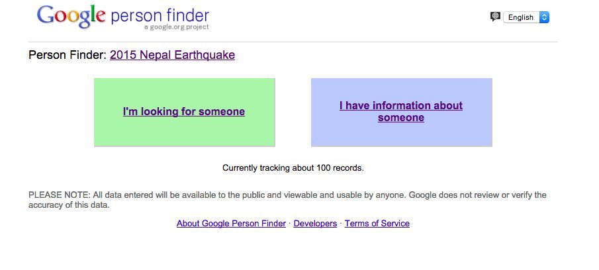This screenshot has width=599, height=270.
Task: Click the "person finder" title text
Action: point(160,16)
